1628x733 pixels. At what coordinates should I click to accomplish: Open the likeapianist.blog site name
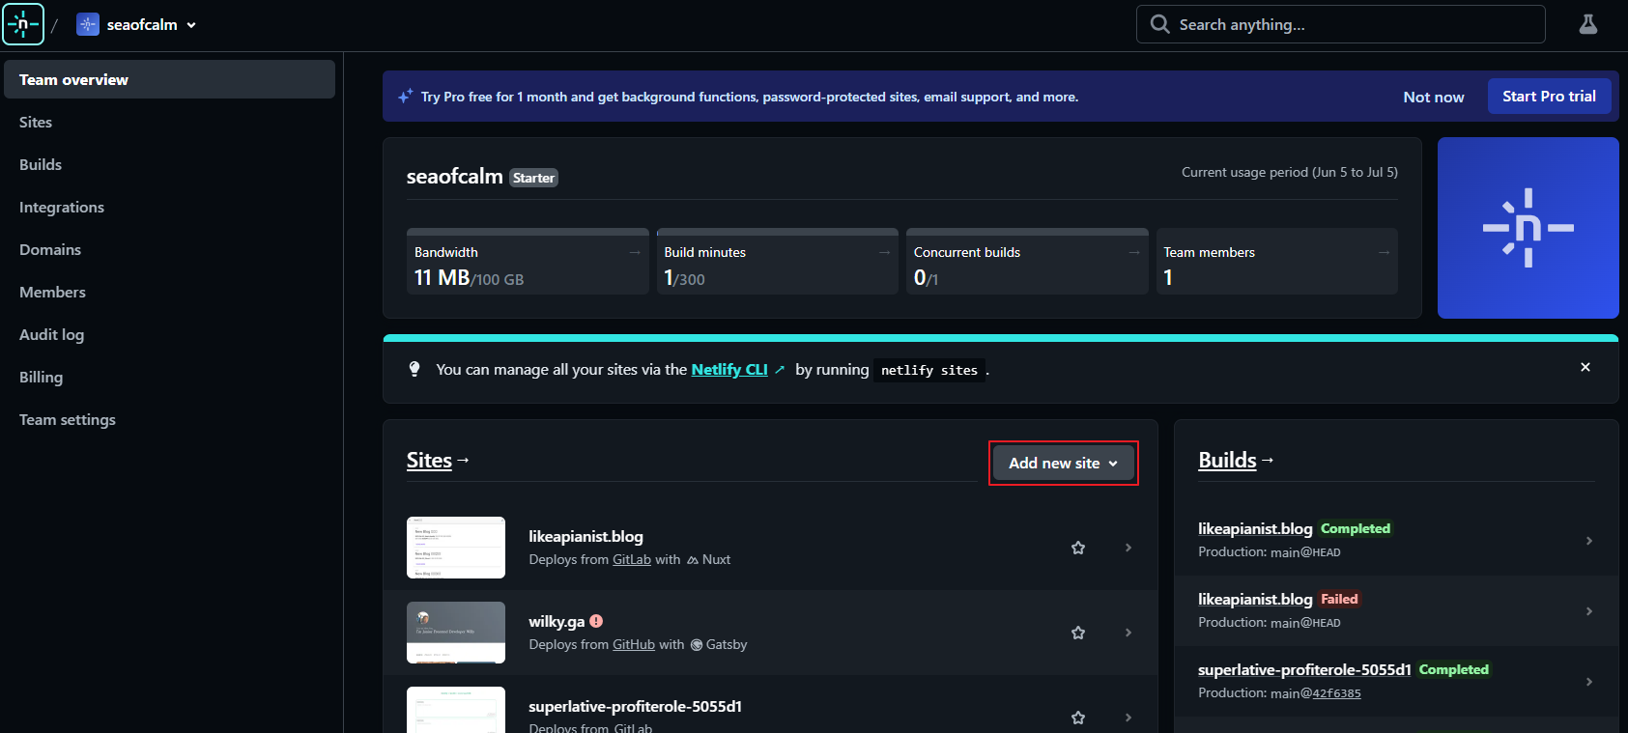pyautogui.click(x=586, y=536)
